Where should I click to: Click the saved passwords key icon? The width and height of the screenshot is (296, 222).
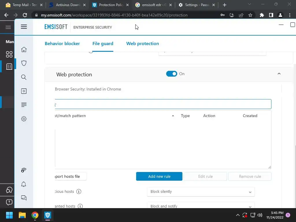[x=223, y=15]
